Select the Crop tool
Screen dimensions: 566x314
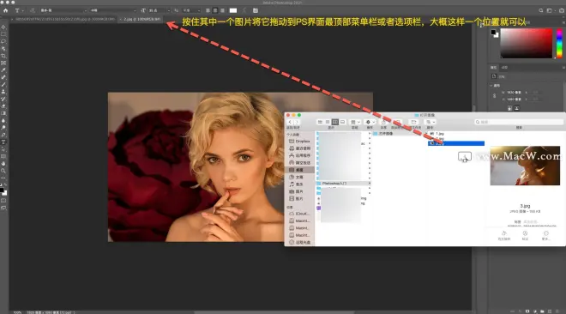point(3,56)
